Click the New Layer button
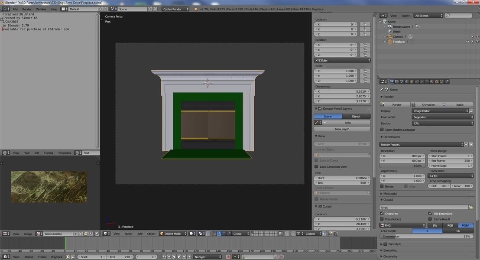 click(342, 129)
